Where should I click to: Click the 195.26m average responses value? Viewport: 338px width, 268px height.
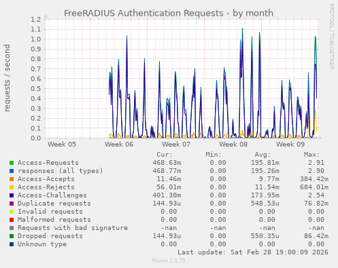[x=265, y=171]
